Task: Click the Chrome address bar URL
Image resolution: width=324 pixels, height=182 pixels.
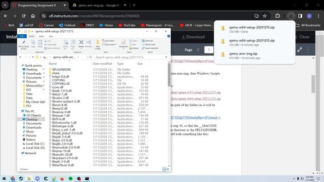Action: (94, 16)
